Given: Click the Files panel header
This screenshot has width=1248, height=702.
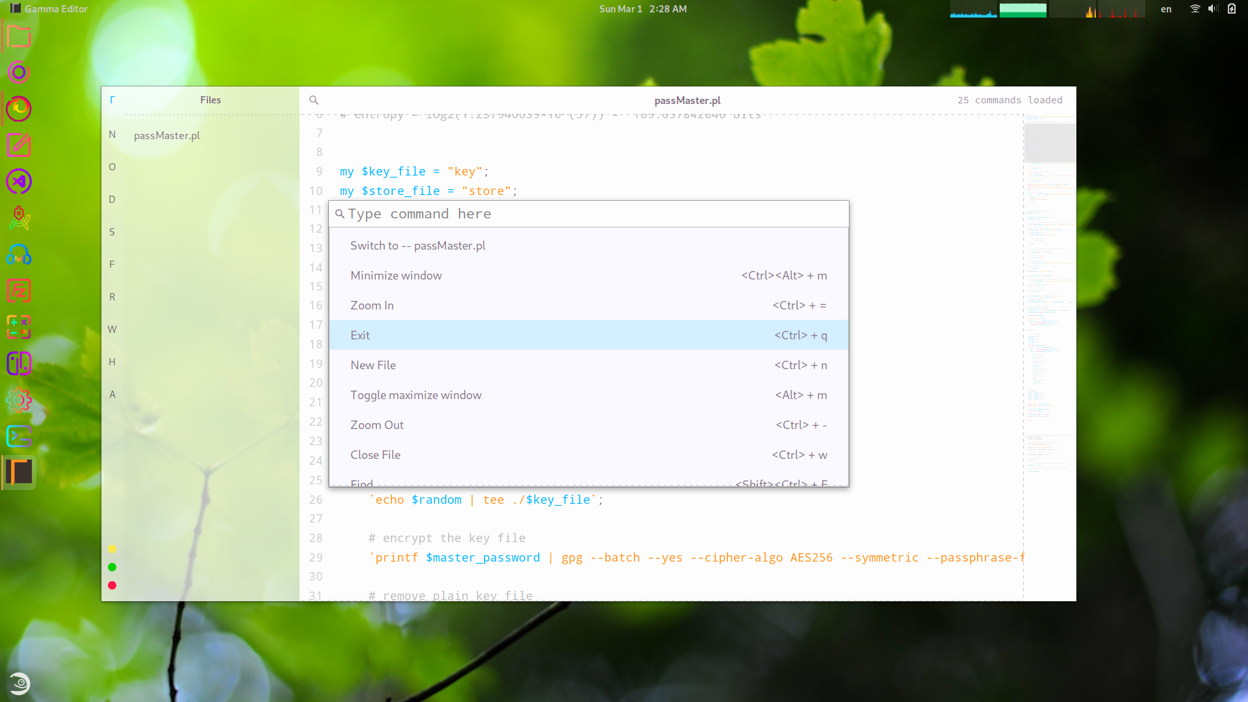Looking at the screenshot, I should pyautogui.click(x=210, y=100).
